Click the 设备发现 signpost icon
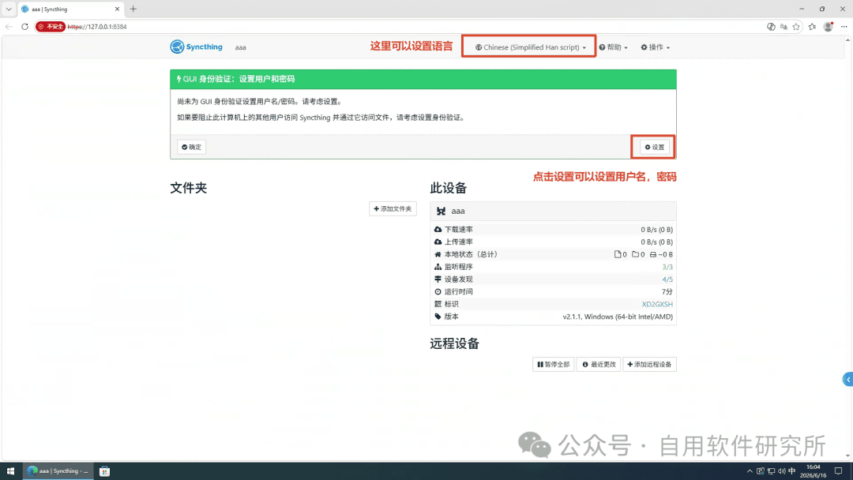Image resolution: width=853 pixels, height=480 pixels. [438, 279]
